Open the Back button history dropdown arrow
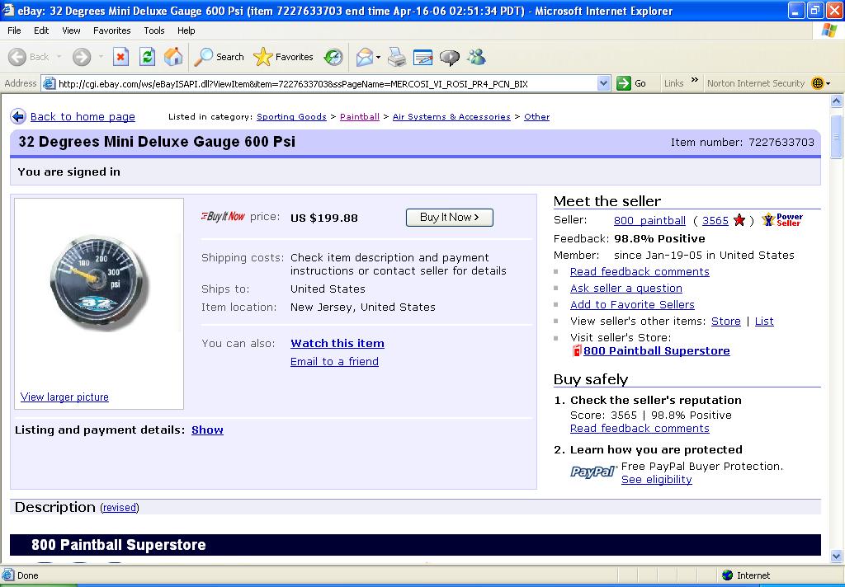Viewport: 845px width, 587px height. [59, 57]
